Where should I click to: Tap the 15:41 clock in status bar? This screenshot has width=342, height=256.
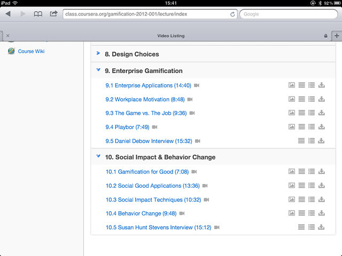(x=171, y=3)
